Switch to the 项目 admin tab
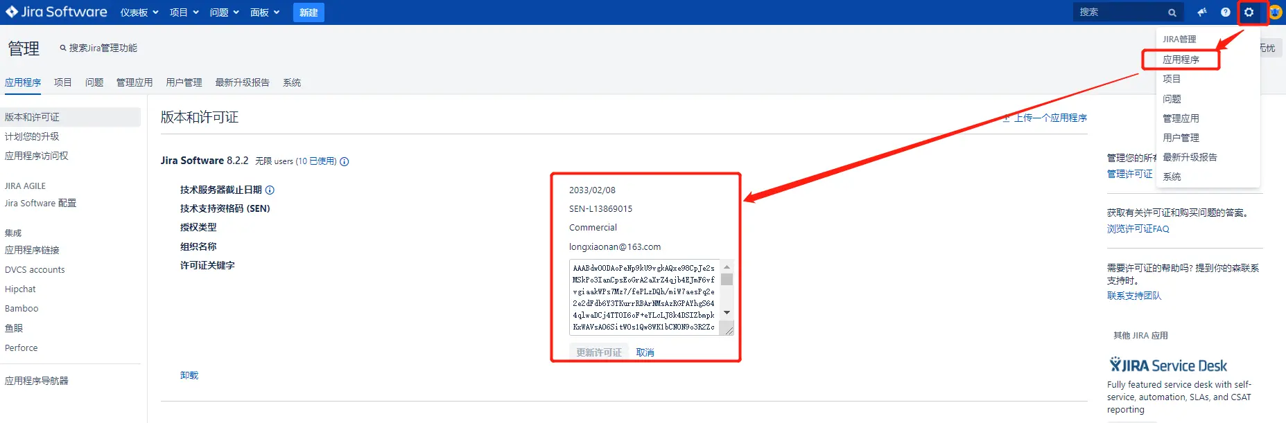This screenshot has height=423, width=1286. [63, 82]
